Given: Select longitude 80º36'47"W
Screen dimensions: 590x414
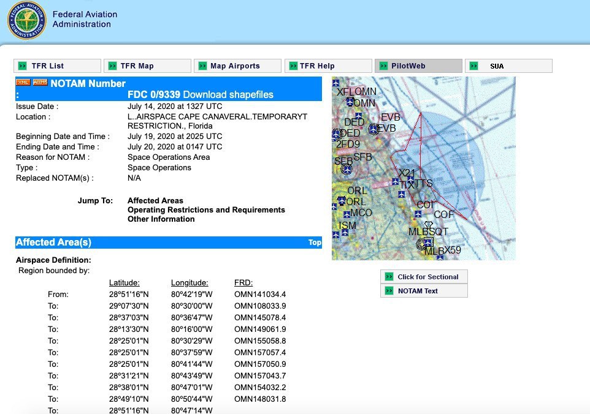Looking at the screenshot, I should pyautogui.click(x=191, y=318).
